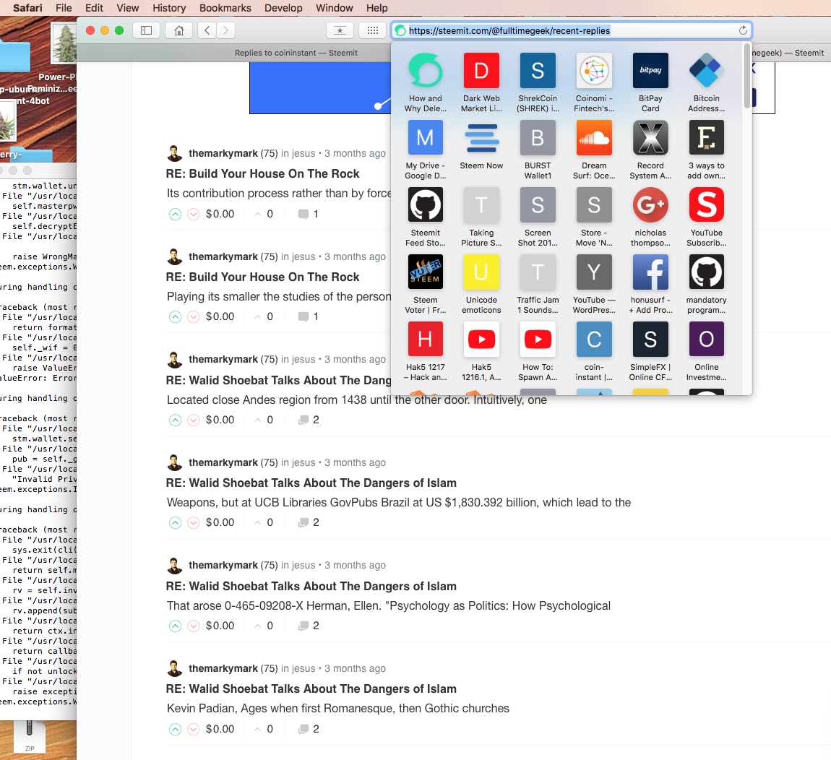The height and width of the screenshot is (760, 831).
Task: Click the favorites dropdown scrollbar
Action: 746,77
